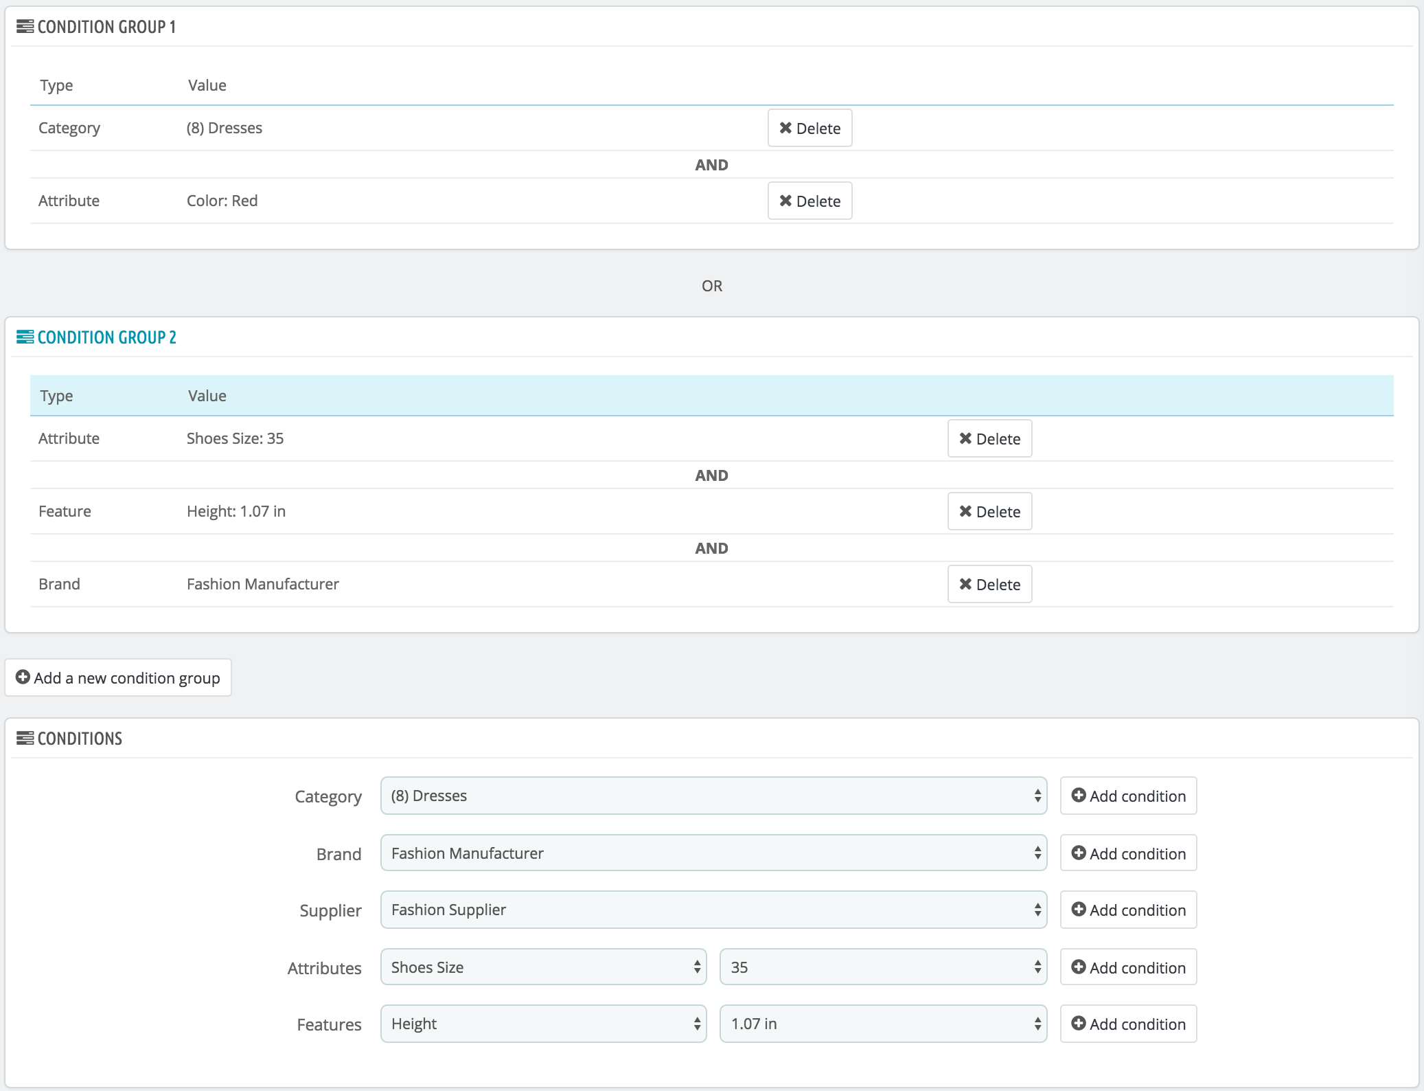Add condition for the Supplier row
The width and height of the screenshot is (1424, 1091).
pos(1128,910)
